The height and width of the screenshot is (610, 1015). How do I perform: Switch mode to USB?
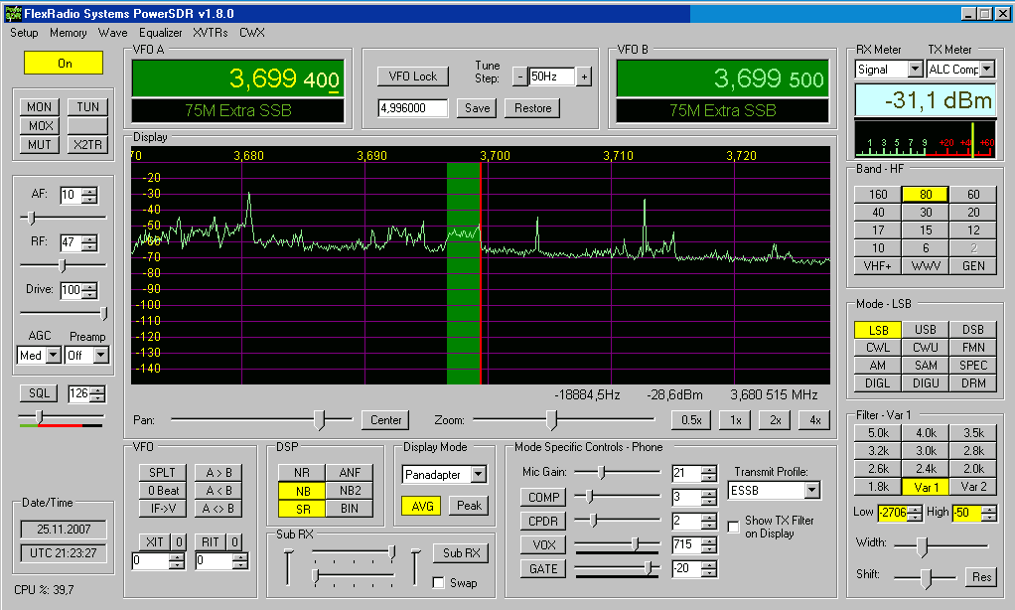coord(926,330)
